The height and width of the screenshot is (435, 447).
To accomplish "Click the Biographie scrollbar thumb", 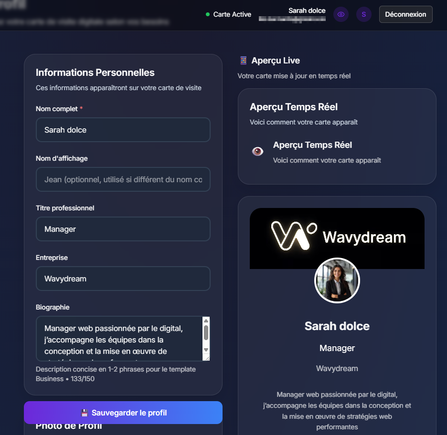I will (206, 333).
